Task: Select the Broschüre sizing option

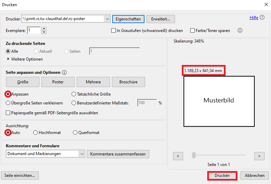Action: point(129,82)
